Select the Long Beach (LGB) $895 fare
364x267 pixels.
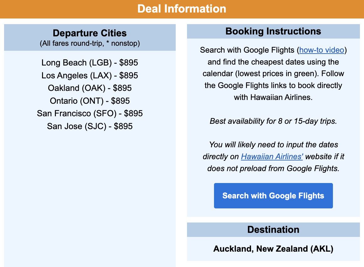tap(90, 63)
